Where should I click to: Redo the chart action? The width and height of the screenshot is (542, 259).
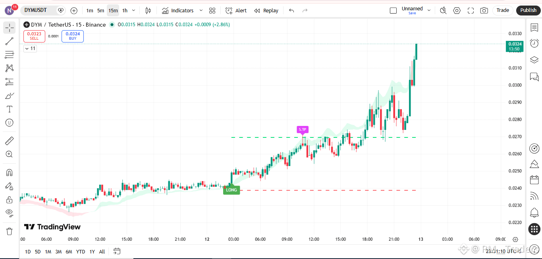pyautogui.click(x=305, y=11)
